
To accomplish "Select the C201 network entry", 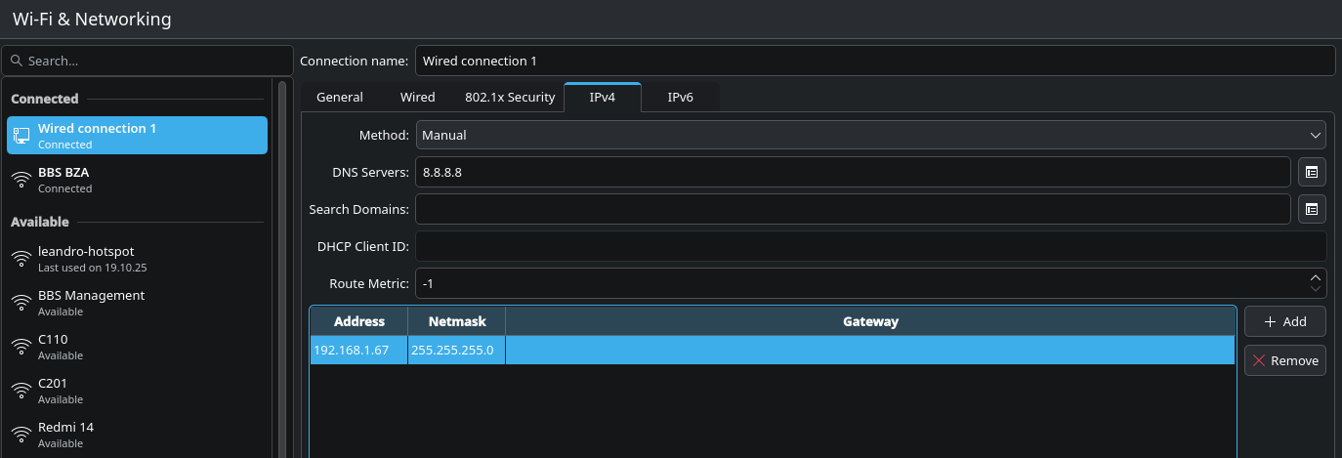I will 137,391.
